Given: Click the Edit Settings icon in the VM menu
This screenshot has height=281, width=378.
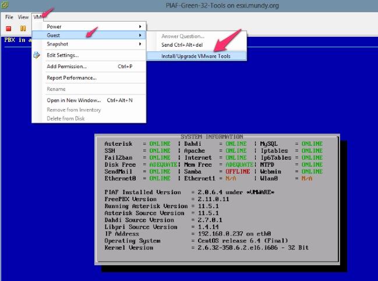Looking at the screenshot, I should pyautogui.click(x=37, y=55).
